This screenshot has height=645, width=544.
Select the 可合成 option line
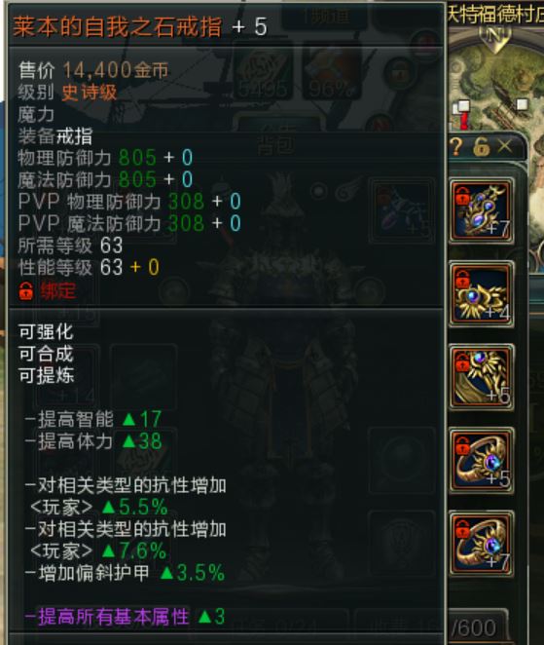(x=46, y=354)
